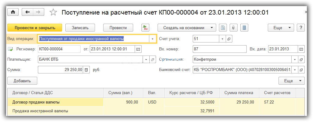
Task: Expand the Плательщик dropdown list
Action: [146, 59]
